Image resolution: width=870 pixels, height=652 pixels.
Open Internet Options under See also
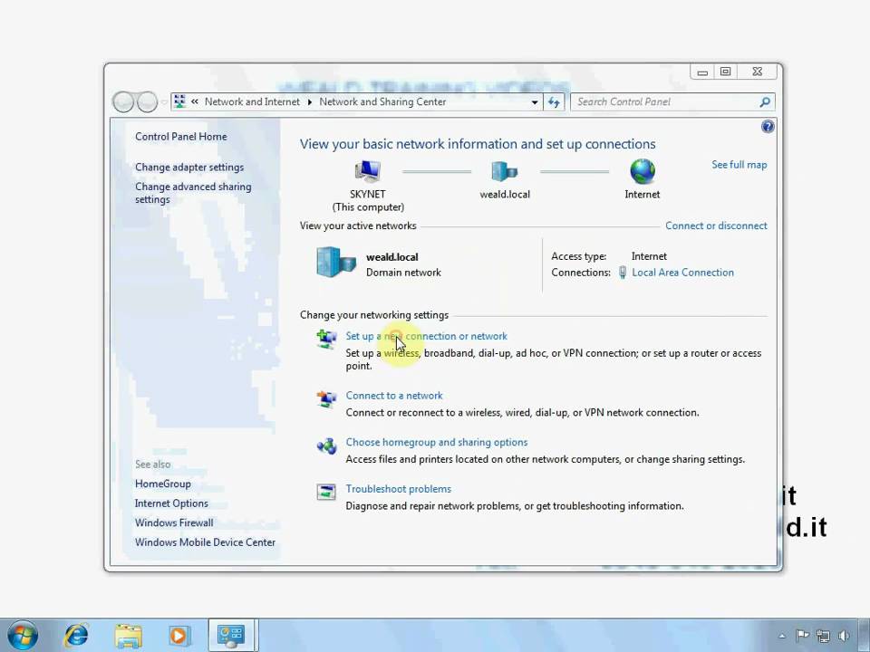[x=171, y=503]
